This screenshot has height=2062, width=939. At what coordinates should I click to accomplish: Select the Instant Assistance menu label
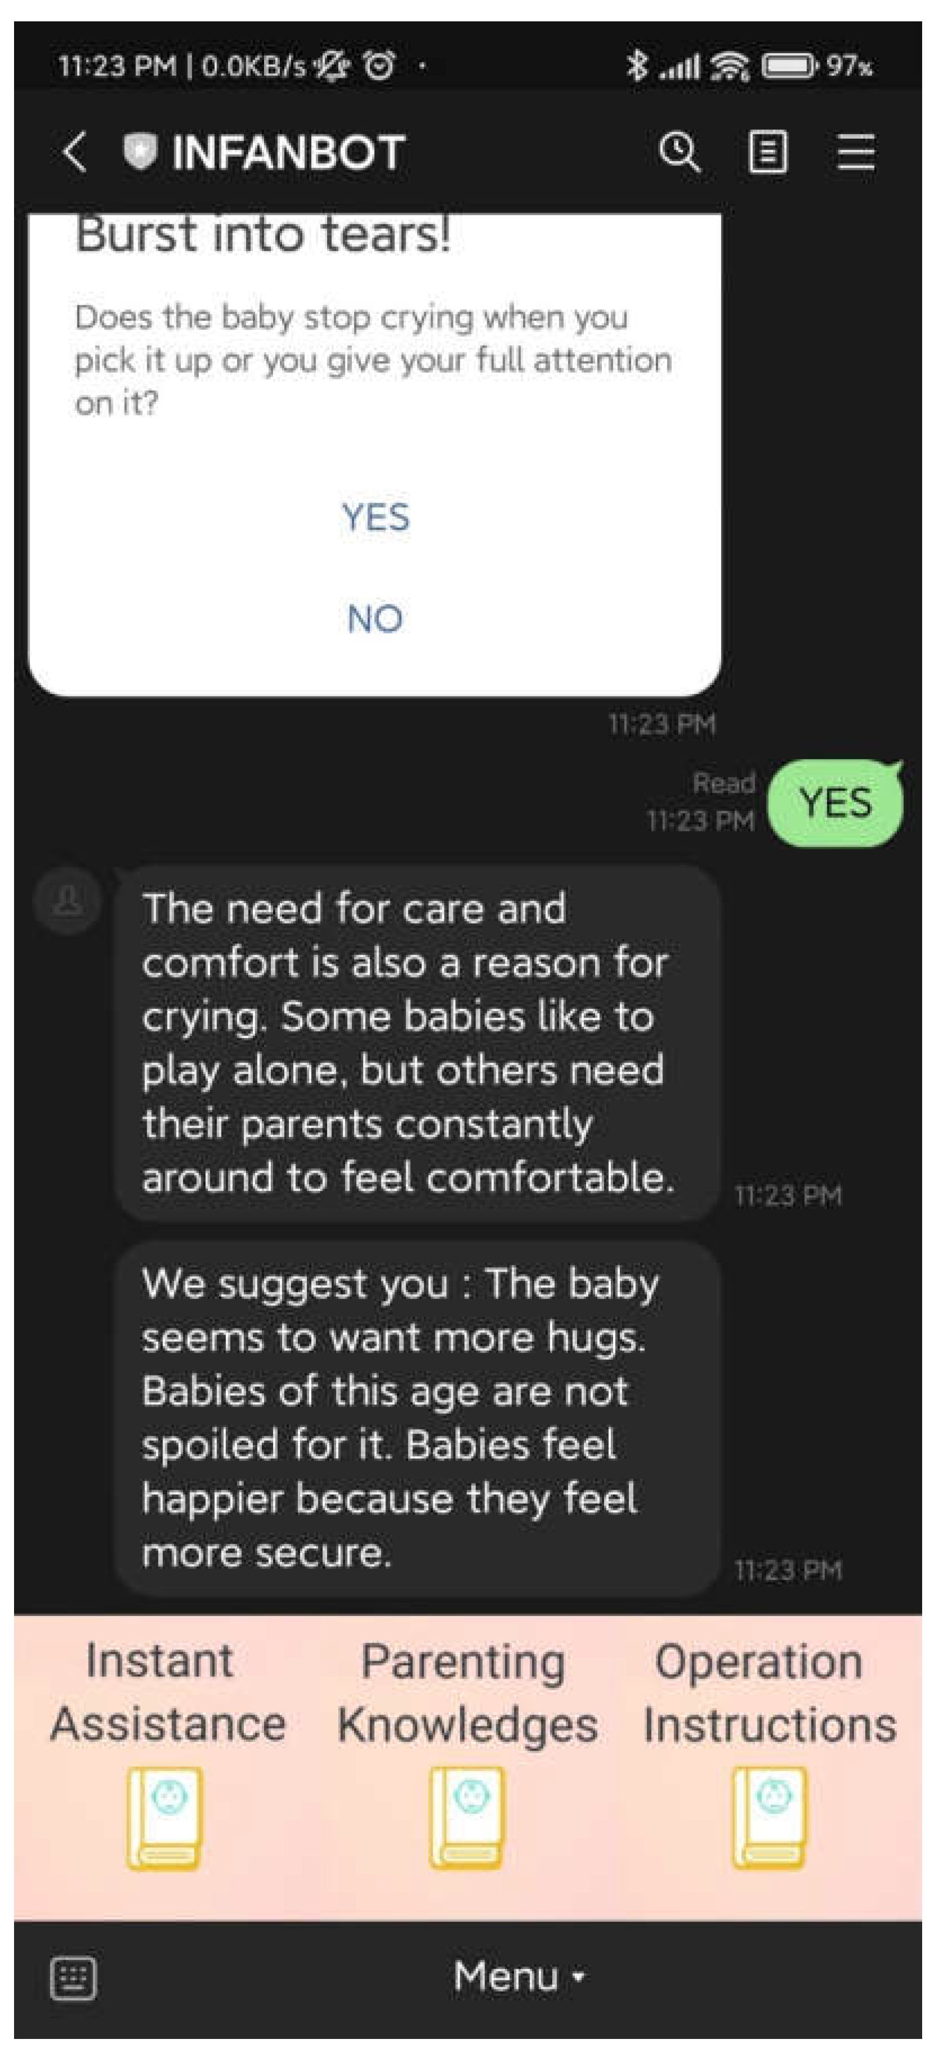point(166,1692)
